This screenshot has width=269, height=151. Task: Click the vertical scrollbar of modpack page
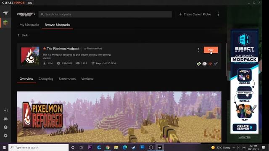pyautogui.click(x=227, y=59)
